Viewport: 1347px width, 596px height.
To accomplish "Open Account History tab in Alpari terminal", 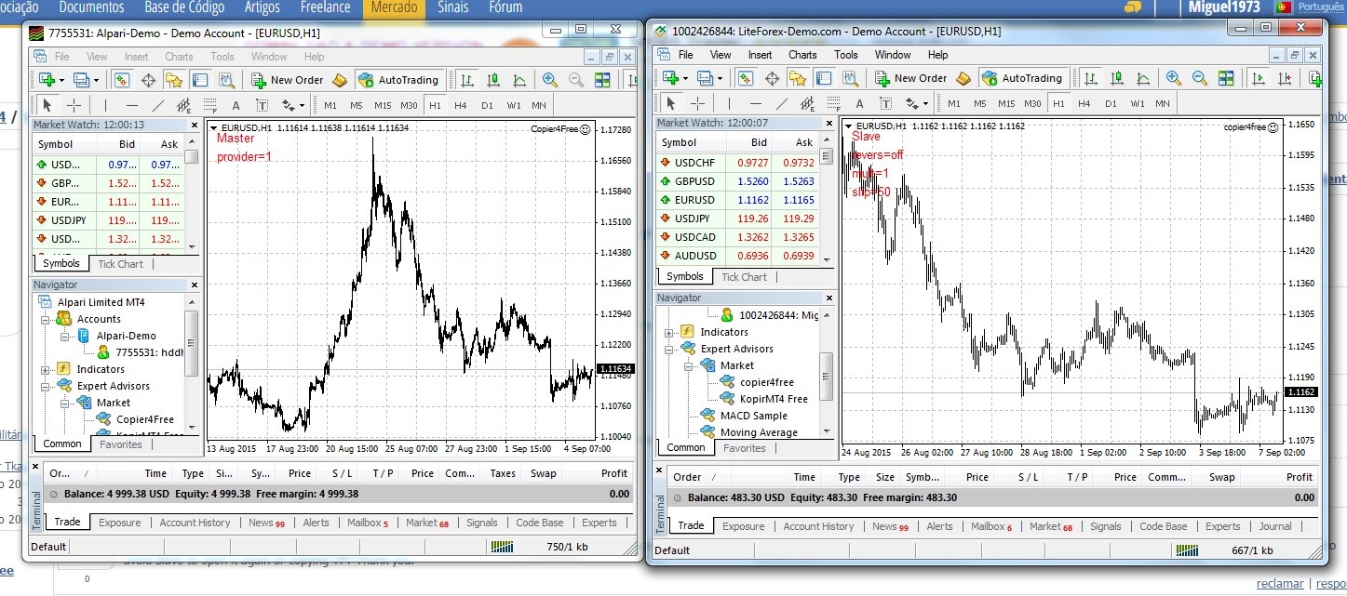I will (x=195, y=523).
